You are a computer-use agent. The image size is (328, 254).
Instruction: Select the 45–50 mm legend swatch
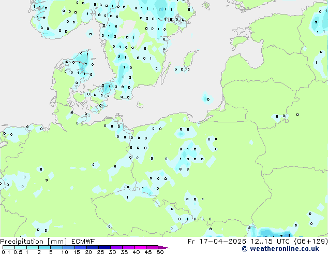(152, 247)
